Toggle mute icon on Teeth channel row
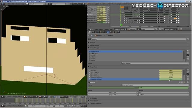 pyautogui.click(x=107, y=7)
